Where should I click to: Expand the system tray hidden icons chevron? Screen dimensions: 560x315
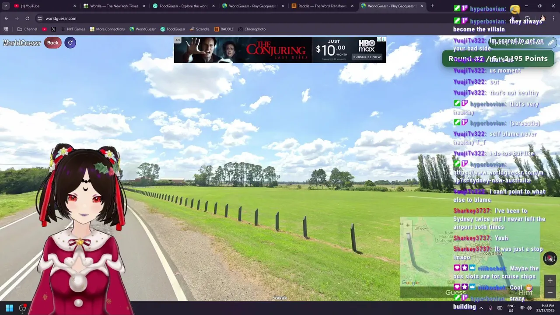pos(480,308)
